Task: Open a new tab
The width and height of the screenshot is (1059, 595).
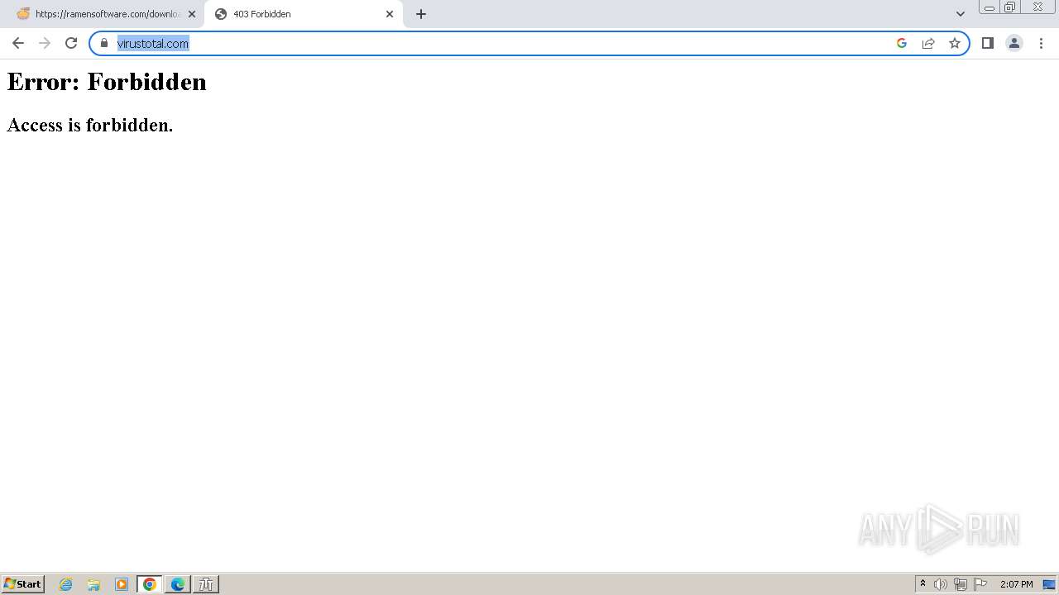Action: click(421, 14)
